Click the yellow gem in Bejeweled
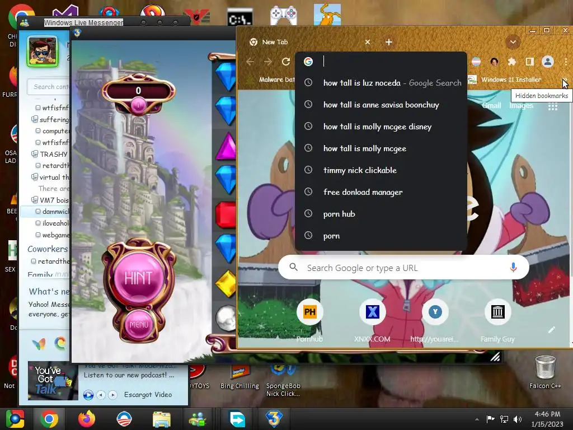 [x=226, y=284]
